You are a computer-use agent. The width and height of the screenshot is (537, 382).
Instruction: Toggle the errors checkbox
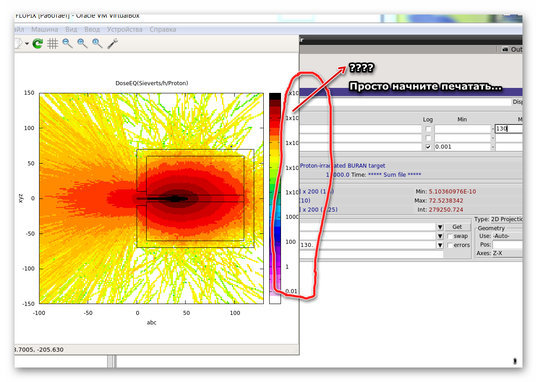point(450,245)
